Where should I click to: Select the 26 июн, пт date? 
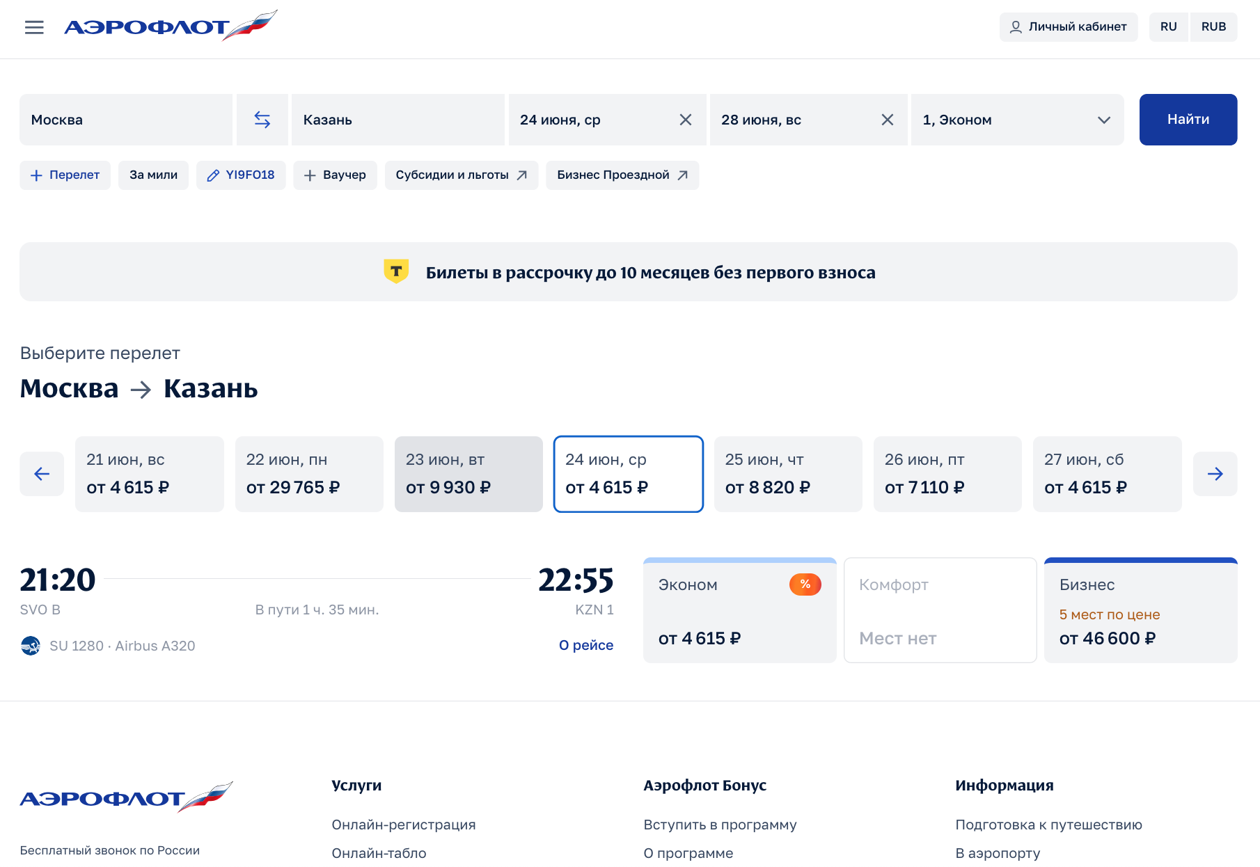[x=947, y=474]
